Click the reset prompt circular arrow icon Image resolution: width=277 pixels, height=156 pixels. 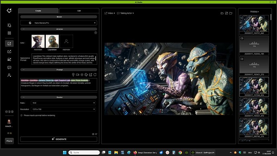click(x=95, y=75)
